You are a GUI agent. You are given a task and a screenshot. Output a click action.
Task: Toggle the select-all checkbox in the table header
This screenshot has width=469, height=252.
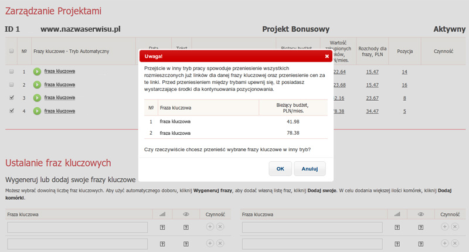point(12,52)
